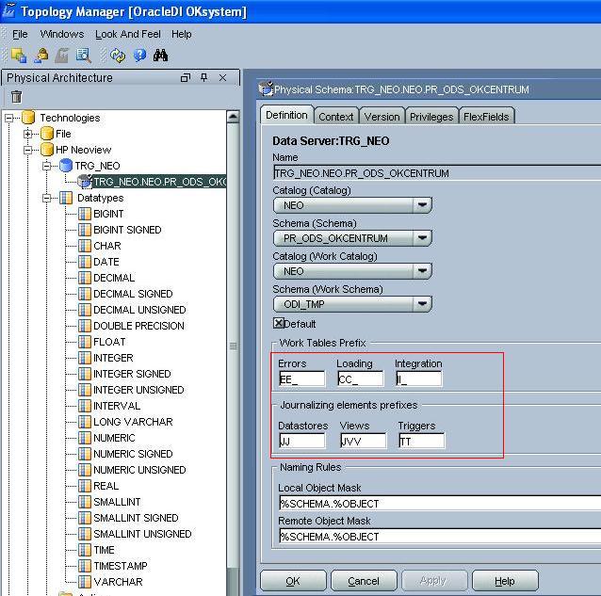
Task: Switch to the Definition tab
Action: (286, 115)
